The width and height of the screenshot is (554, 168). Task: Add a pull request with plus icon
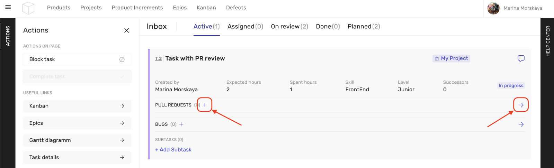(x=205, y=105)
